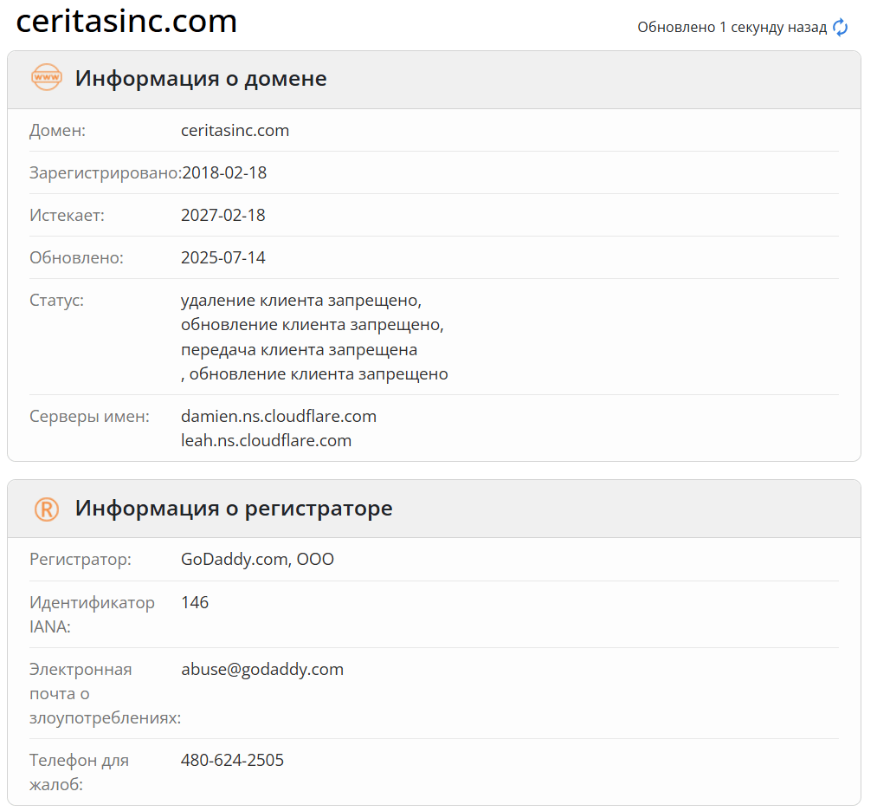Image resolution: width=877 pixels, height=811 pixels.
Task: Click the 'Серверы имен:' label
Action: (x=89, y=417)
